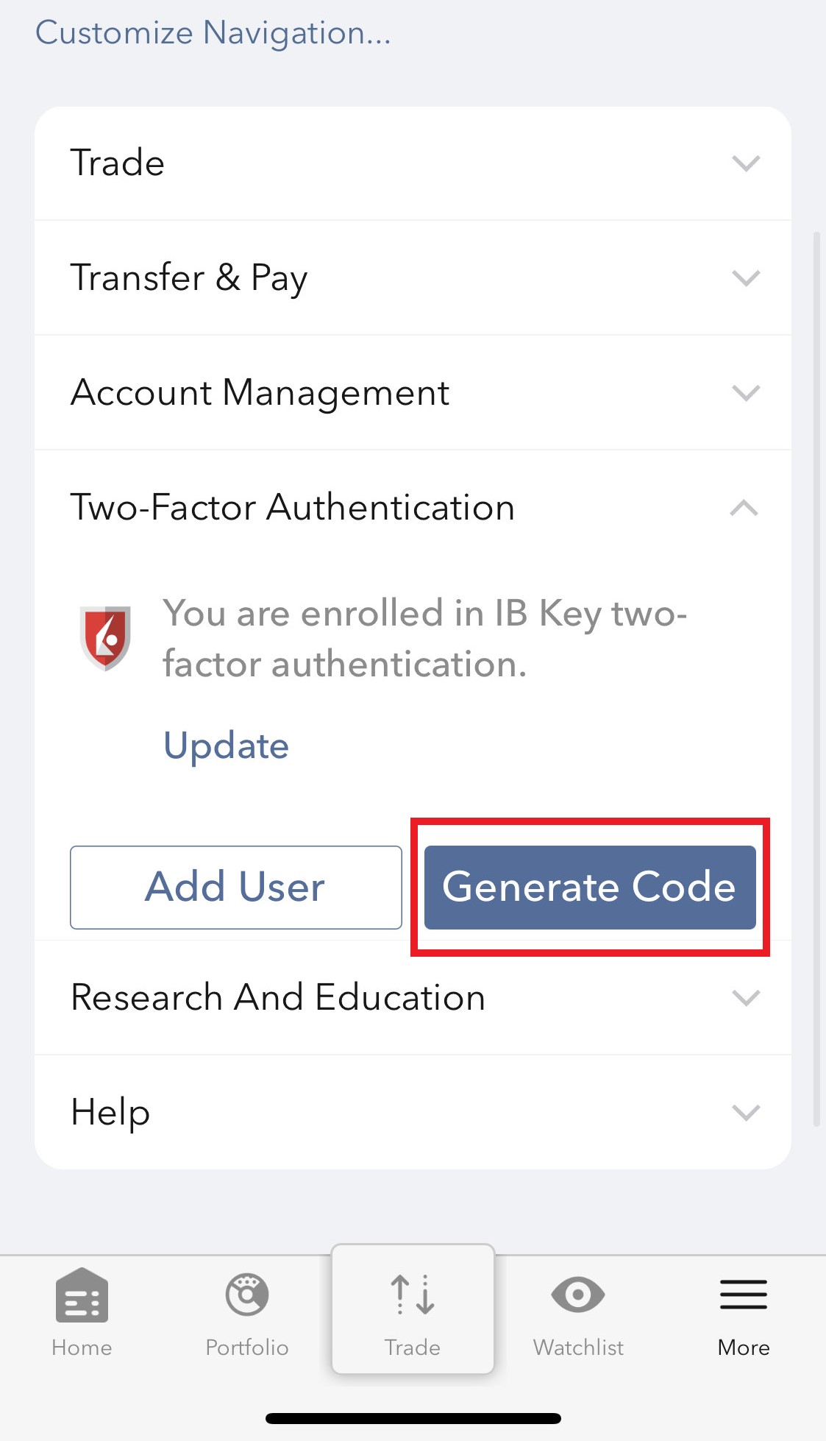Image resolution: width=826 pixels, height=1441 pixels.
Task: Select the Account Management menu row
Action: (x=413, y=392)
